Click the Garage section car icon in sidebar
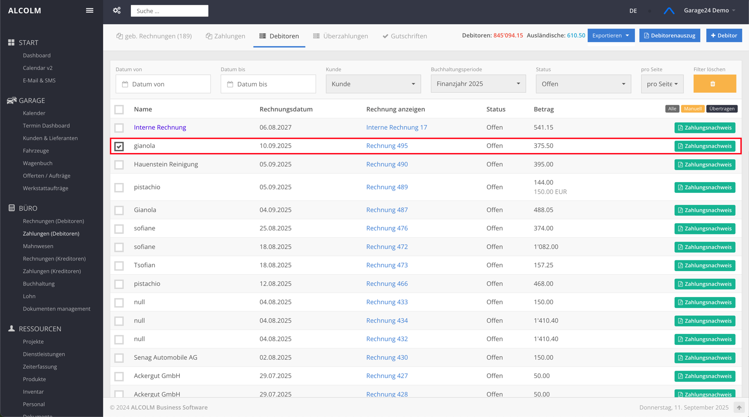The width and height of the screenshot is (749, 417). [x=12, y=101]
